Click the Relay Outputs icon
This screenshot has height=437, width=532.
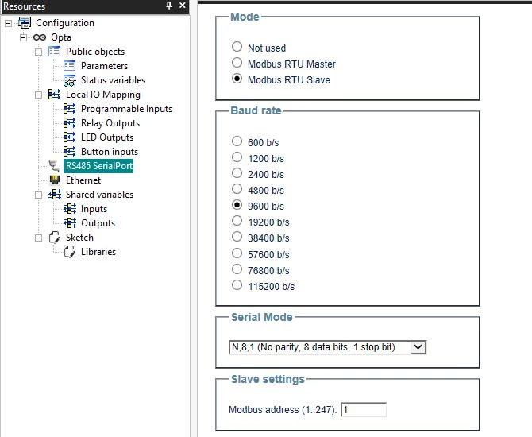click(69, 123)
